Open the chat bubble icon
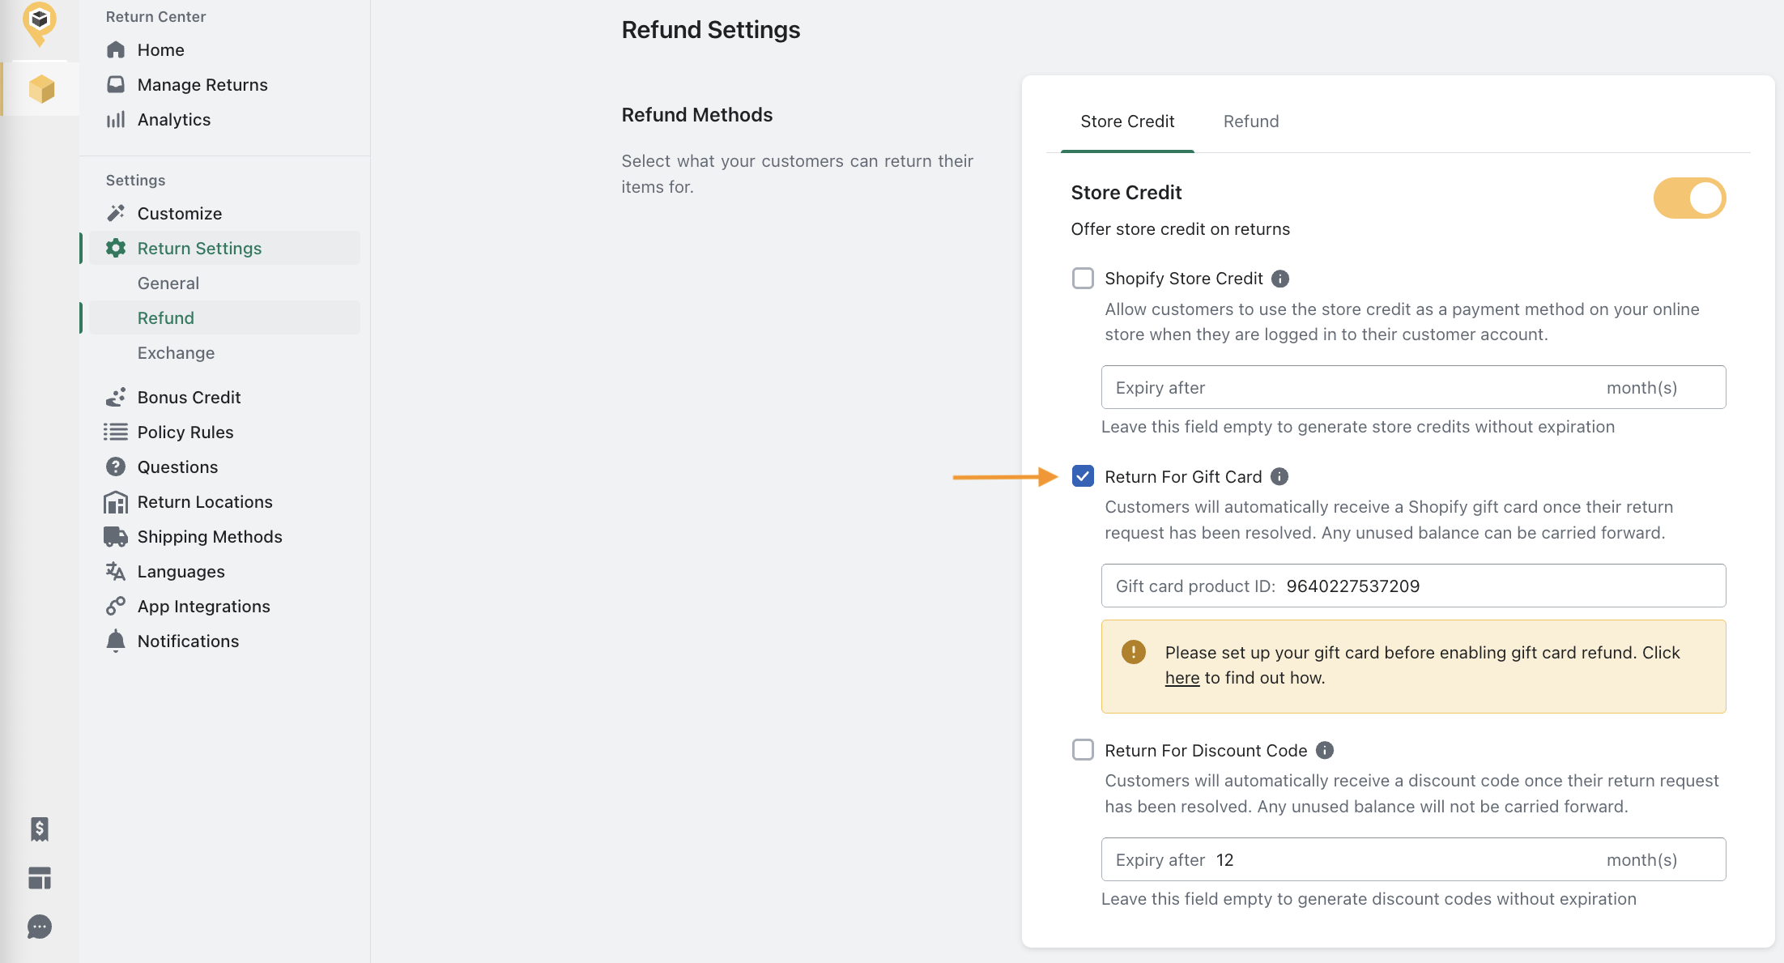Viewport: 1784px width, 963px height. (x=40, y=927)
